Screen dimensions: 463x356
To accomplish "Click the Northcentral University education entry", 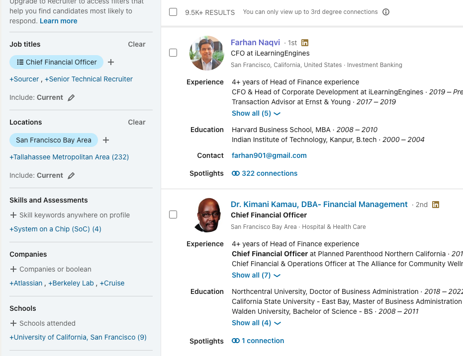I will click(x=347, y=291).
